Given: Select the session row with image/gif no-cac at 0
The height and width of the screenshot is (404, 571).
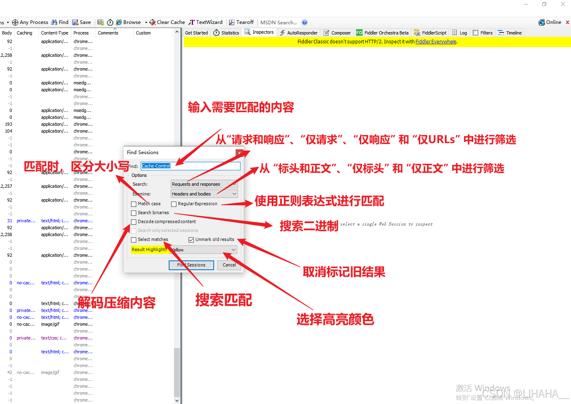Looking at the screenshot, I should pyautogui.click(x=87, y=324).
